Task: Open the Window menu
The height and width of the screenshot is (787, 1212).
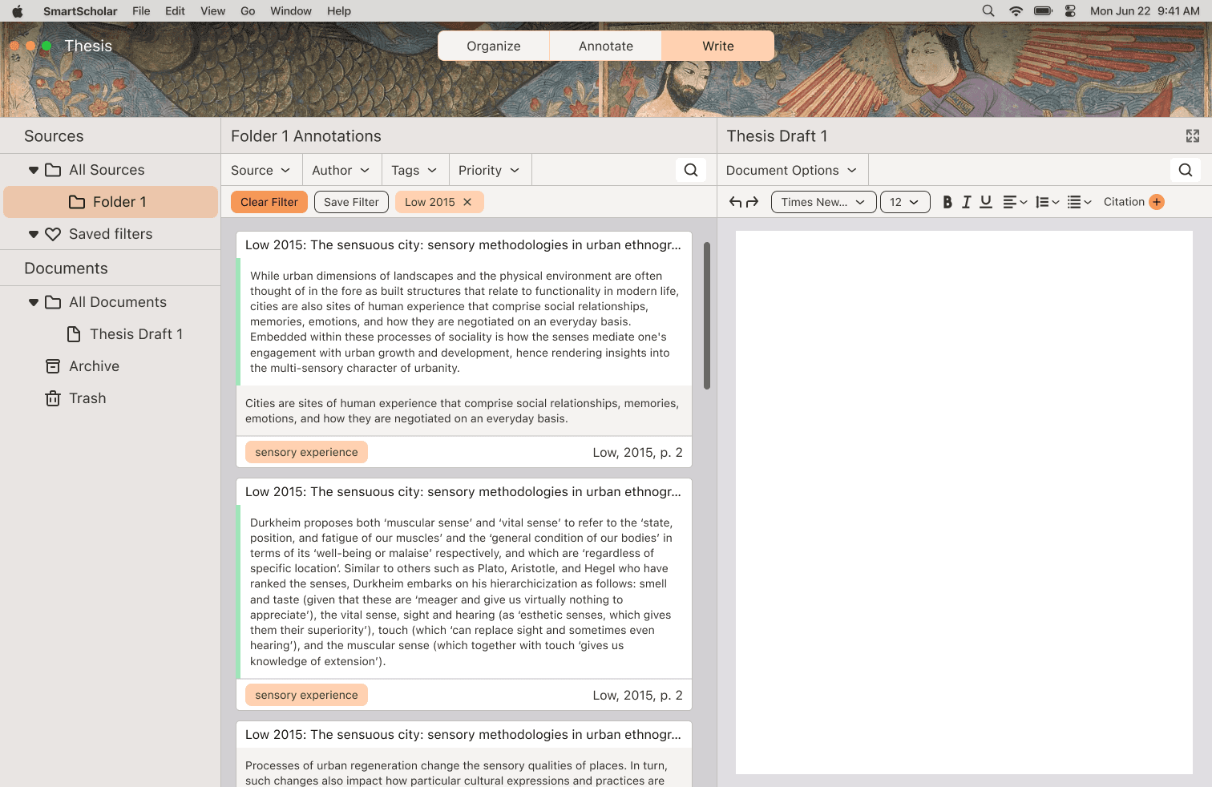Action: point(291,11)
